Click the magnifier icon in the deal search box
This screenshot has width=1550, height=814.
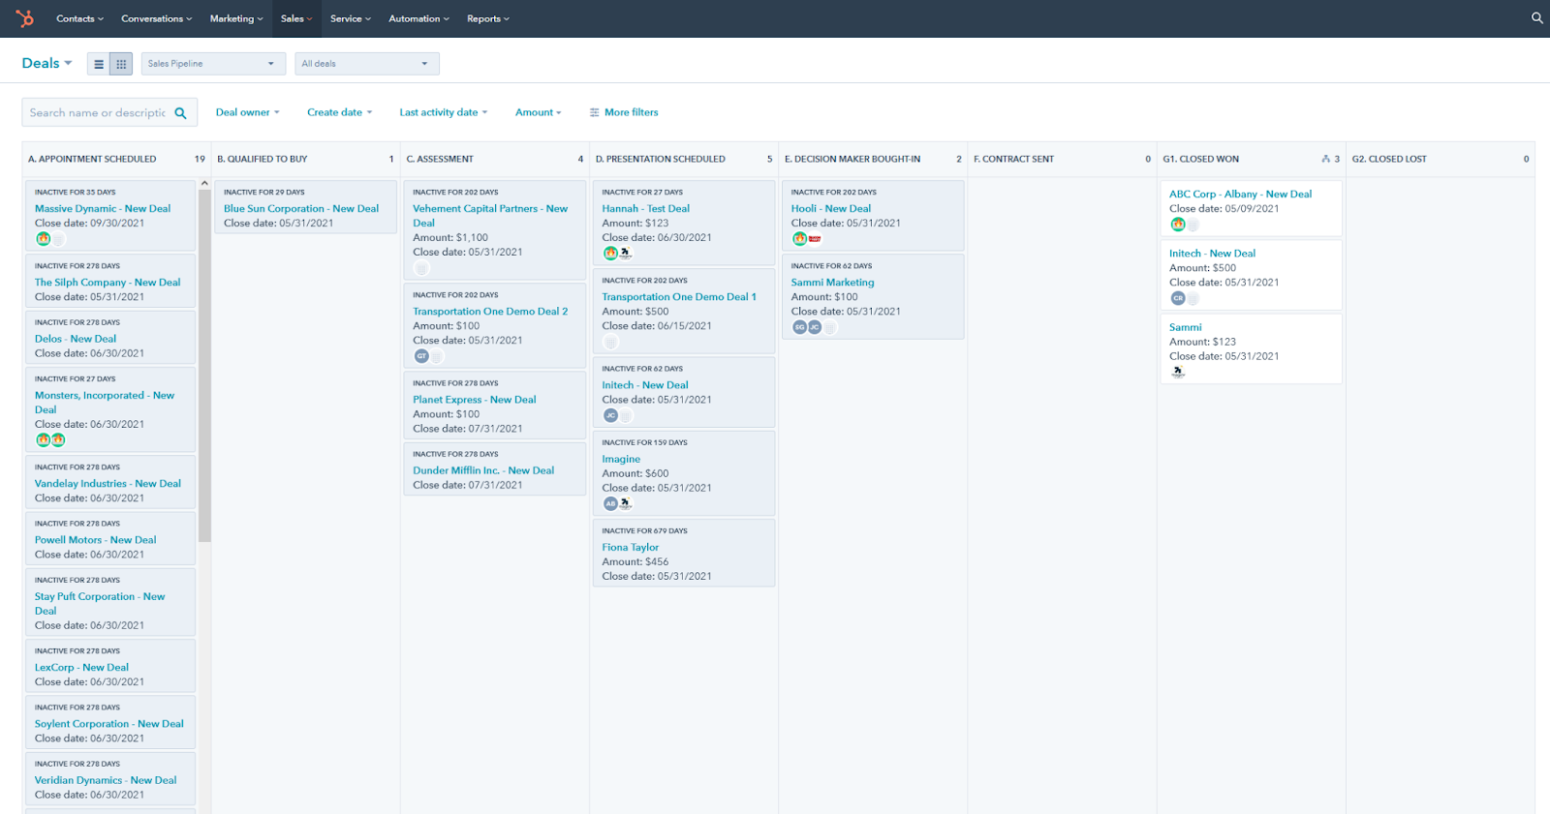pos(180,113)
